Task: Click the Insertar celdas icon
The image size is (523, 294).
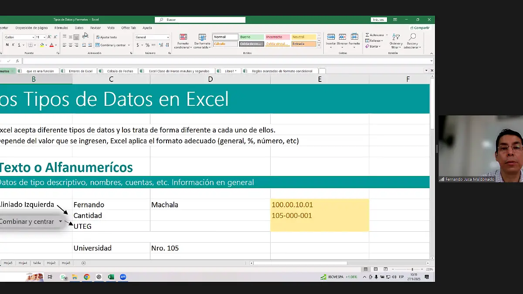Action: [331, 37]
